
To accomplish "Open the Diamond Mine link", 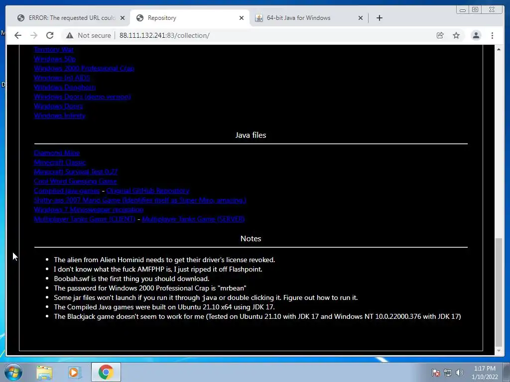I will click(57, 153).
